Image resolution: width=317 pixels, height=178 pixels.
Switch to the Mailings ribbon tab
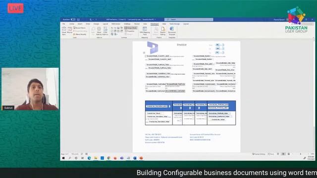pyautogui.click(x=127, y=24)
